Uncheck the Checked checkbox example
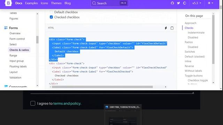 (x=51, y=17)
